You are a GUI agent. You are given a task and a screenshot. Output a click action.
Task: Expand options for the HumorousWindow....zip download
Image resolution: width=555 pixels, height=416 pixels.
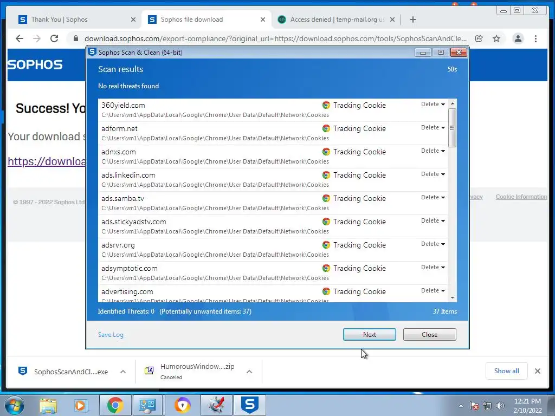[249, 372]
